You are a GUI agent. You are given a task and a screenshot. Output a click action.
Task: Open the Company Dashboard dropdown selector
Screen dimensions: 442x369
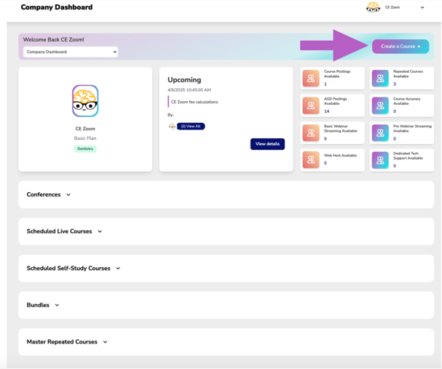click(71, 52)
